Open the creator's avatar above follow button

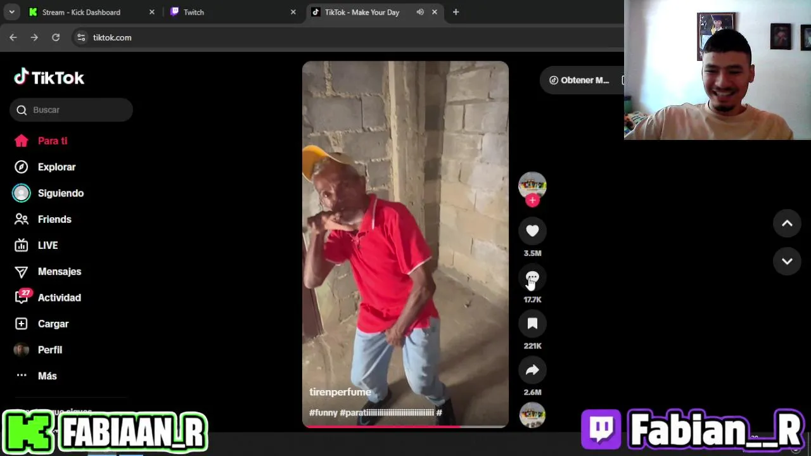point(532,185)
